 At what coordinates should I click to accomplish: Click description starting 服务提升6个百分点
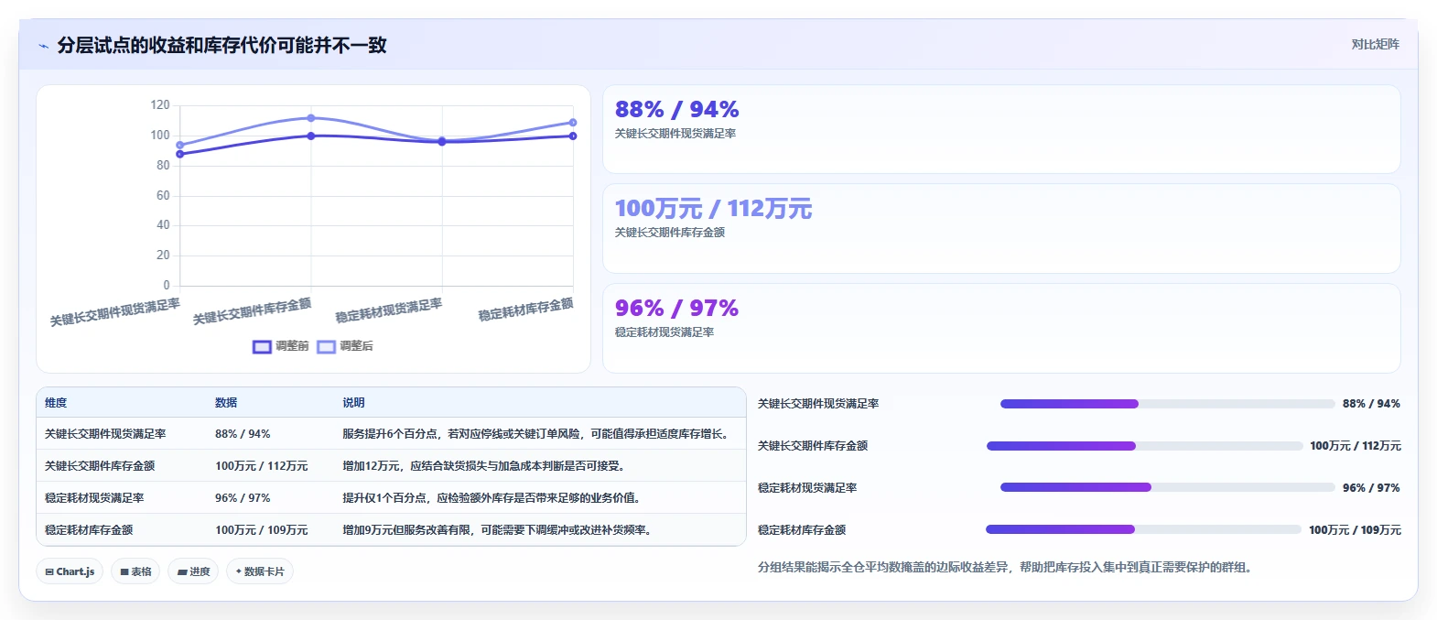tap(538, 434)
